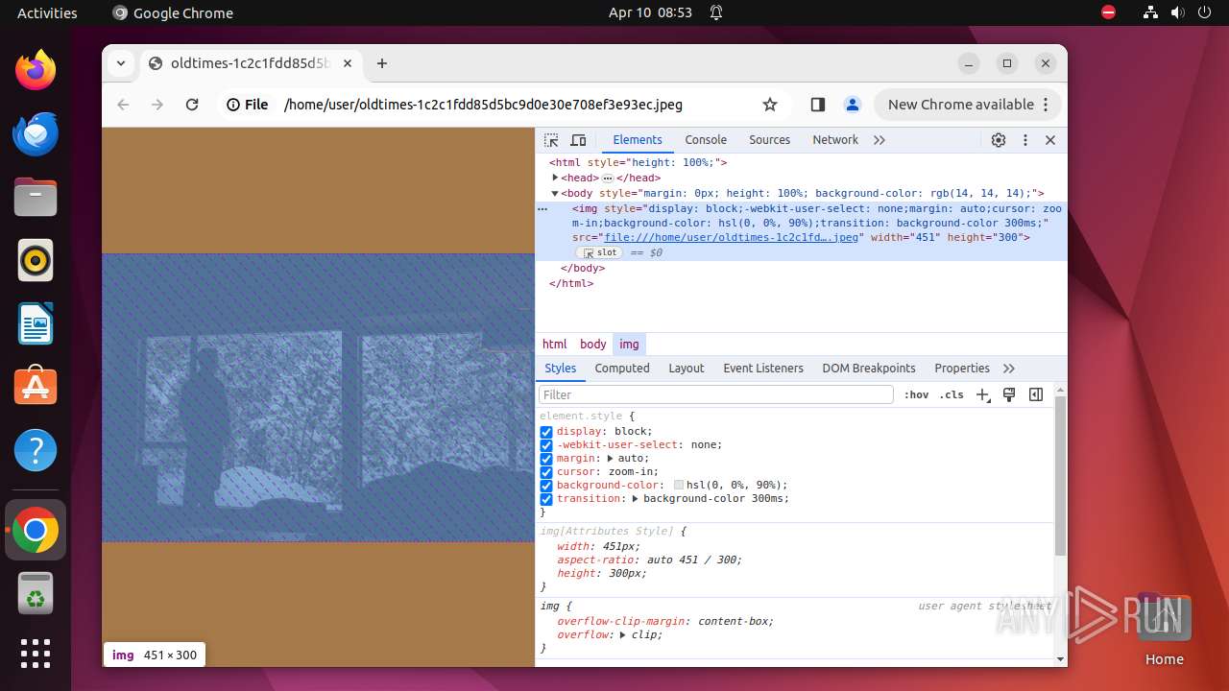Show applications grid
This screenshot has height=691, width=1229.
point(36,654)
